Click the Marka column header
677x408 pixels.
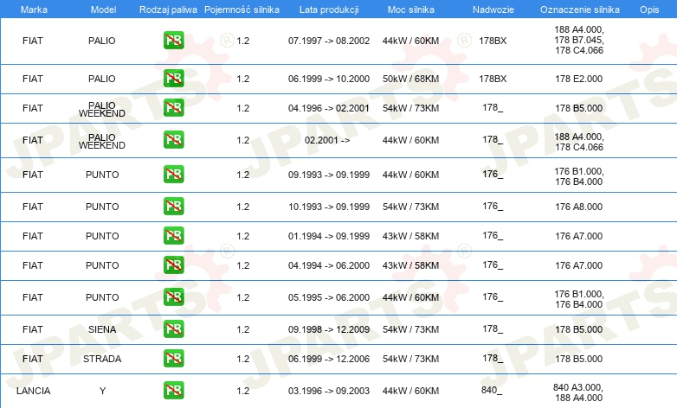[x=34, y=10]
